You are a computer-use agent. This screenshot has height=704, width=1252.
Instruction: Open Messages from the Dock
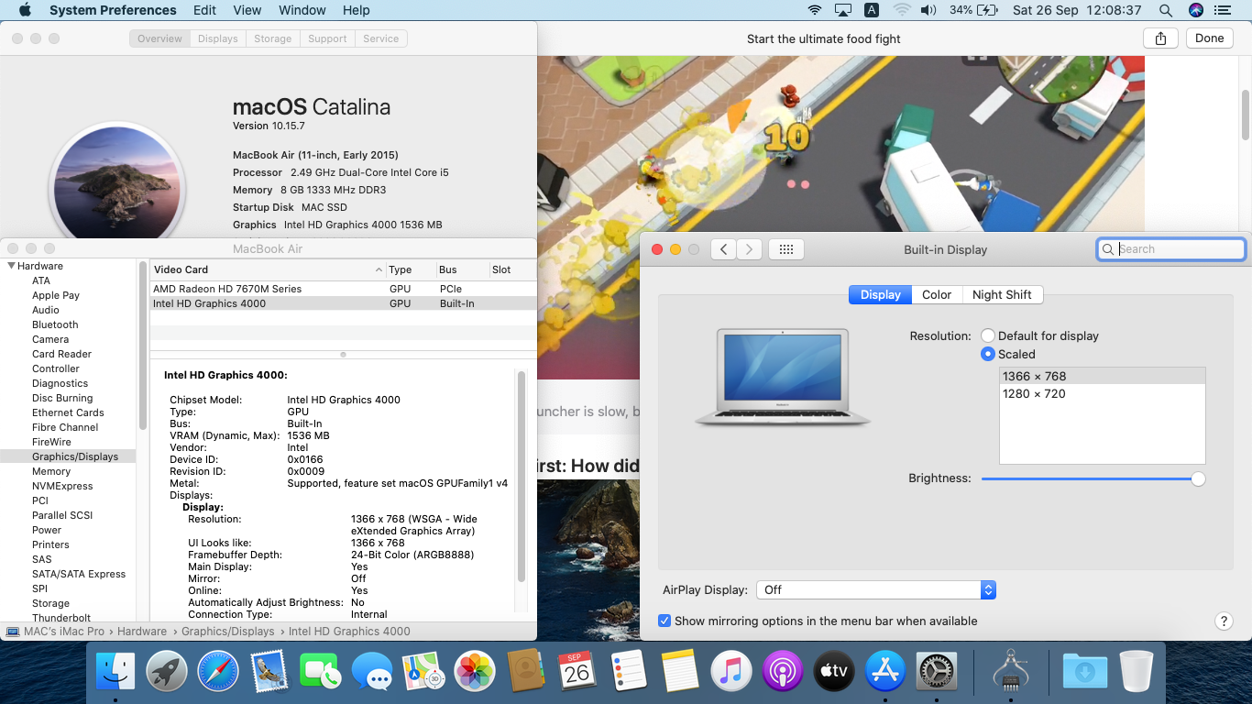(372, 672)
